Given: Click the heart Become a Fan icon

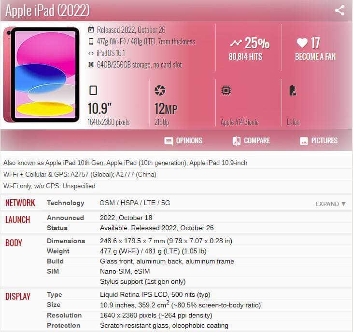Looking at the screenshot, I should [x=302, y=43].
